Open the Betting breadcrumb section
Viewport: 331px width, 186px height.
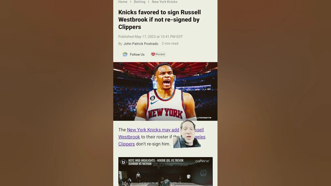tap(139, 2)
